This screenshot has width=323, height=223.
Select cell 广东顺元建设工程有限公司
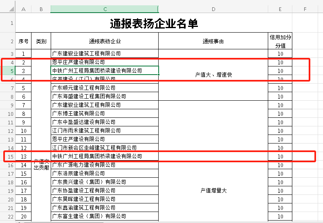(x=105, y=88)
